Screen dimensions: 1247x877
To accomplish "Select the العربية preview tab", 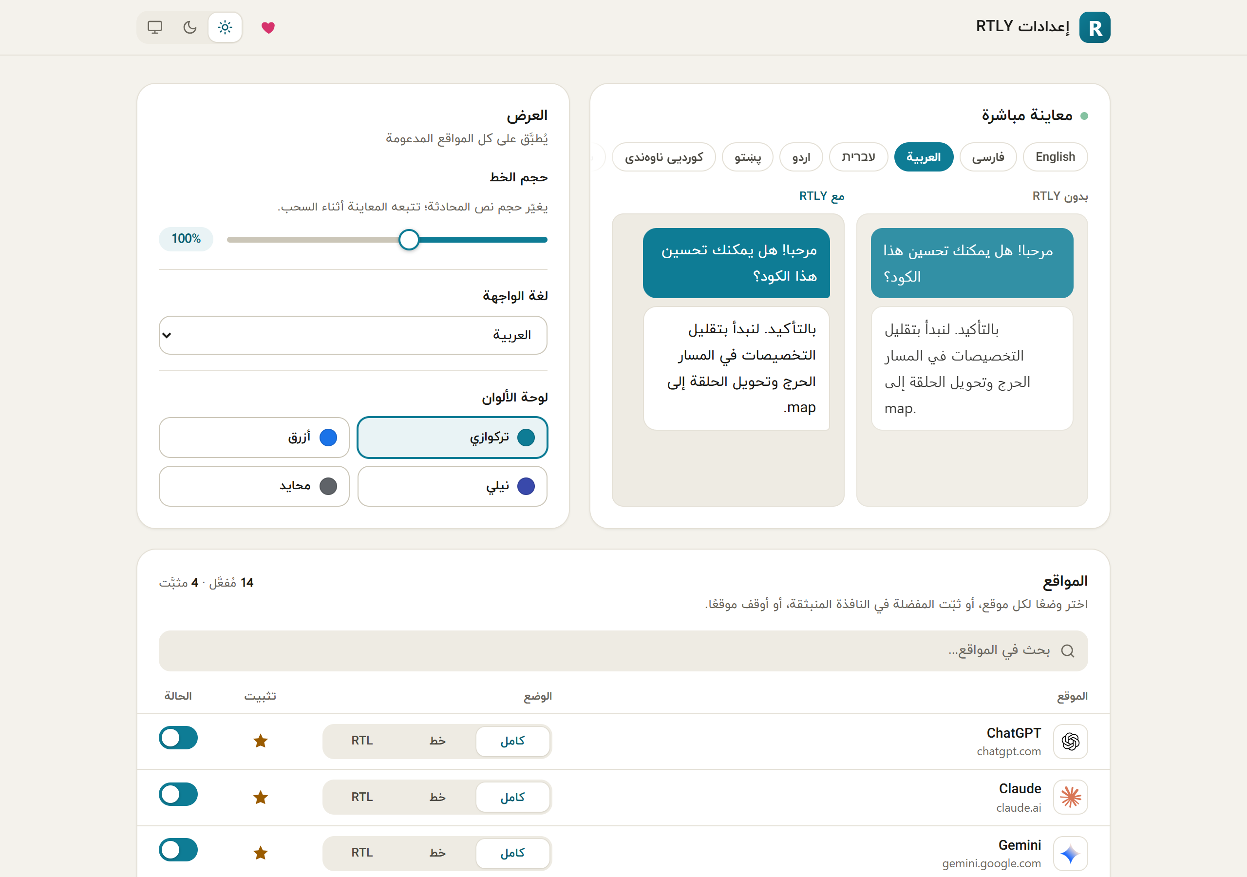I will (x=923, y=157).
